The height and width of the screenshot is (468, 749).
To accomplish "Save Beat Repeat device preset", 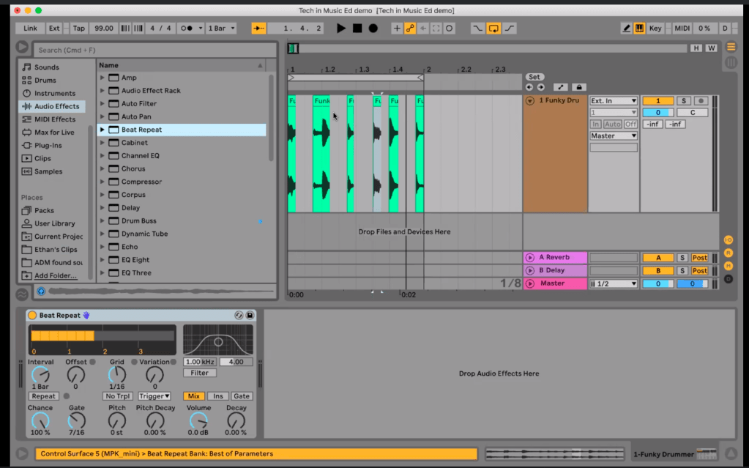I will point(250,316).
